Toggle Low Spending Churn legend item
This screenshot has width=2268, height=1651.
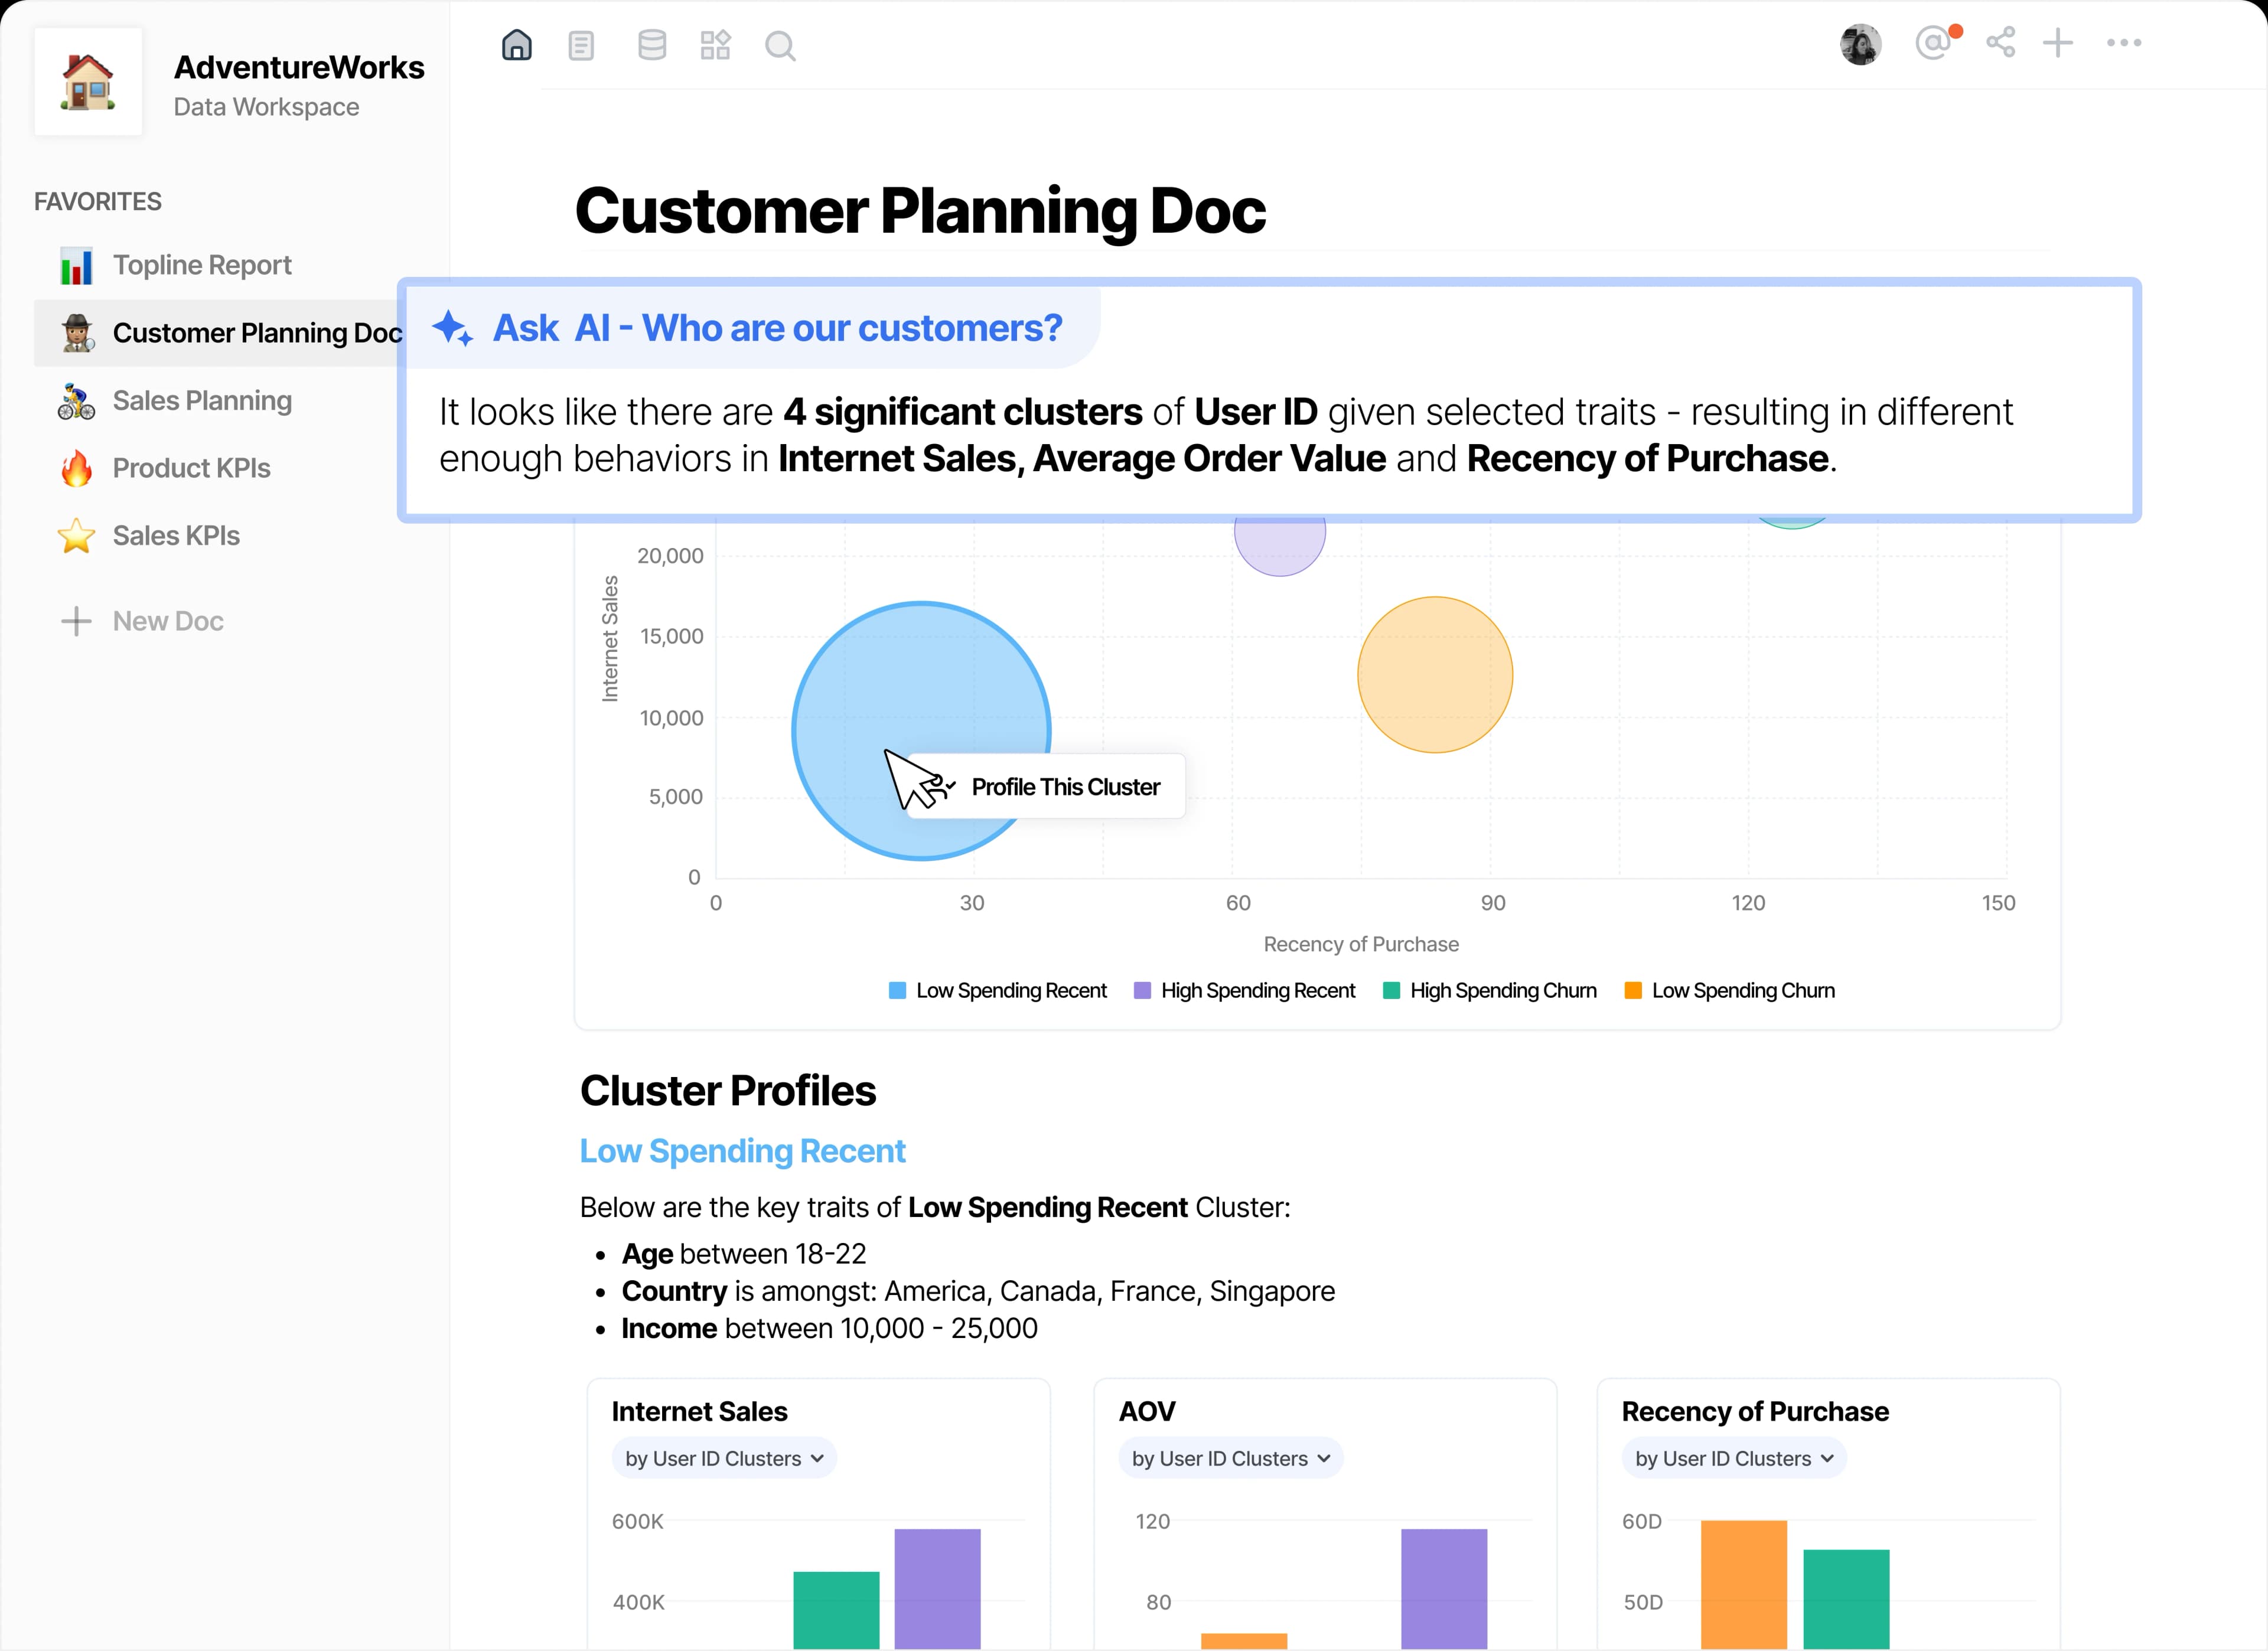point(1730,990)
